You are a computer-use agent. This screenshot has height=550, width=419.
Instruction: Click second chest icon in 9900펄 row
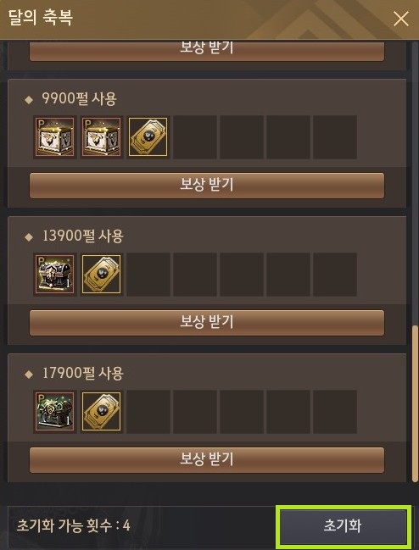(102, 136)
